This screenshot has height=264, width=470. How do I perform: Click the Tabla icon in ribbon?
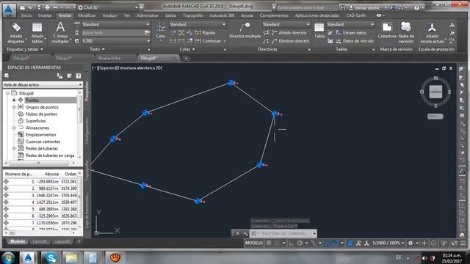(x=319, y=28)
